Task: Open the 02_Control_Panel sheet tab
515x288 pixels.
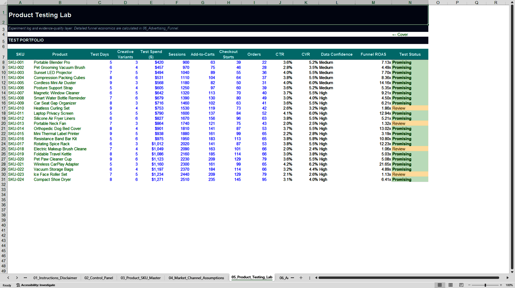Action: [99, 278]
